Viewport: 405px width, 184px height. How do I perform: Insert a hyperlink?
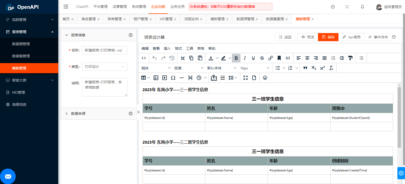click(x=271, y=58)
